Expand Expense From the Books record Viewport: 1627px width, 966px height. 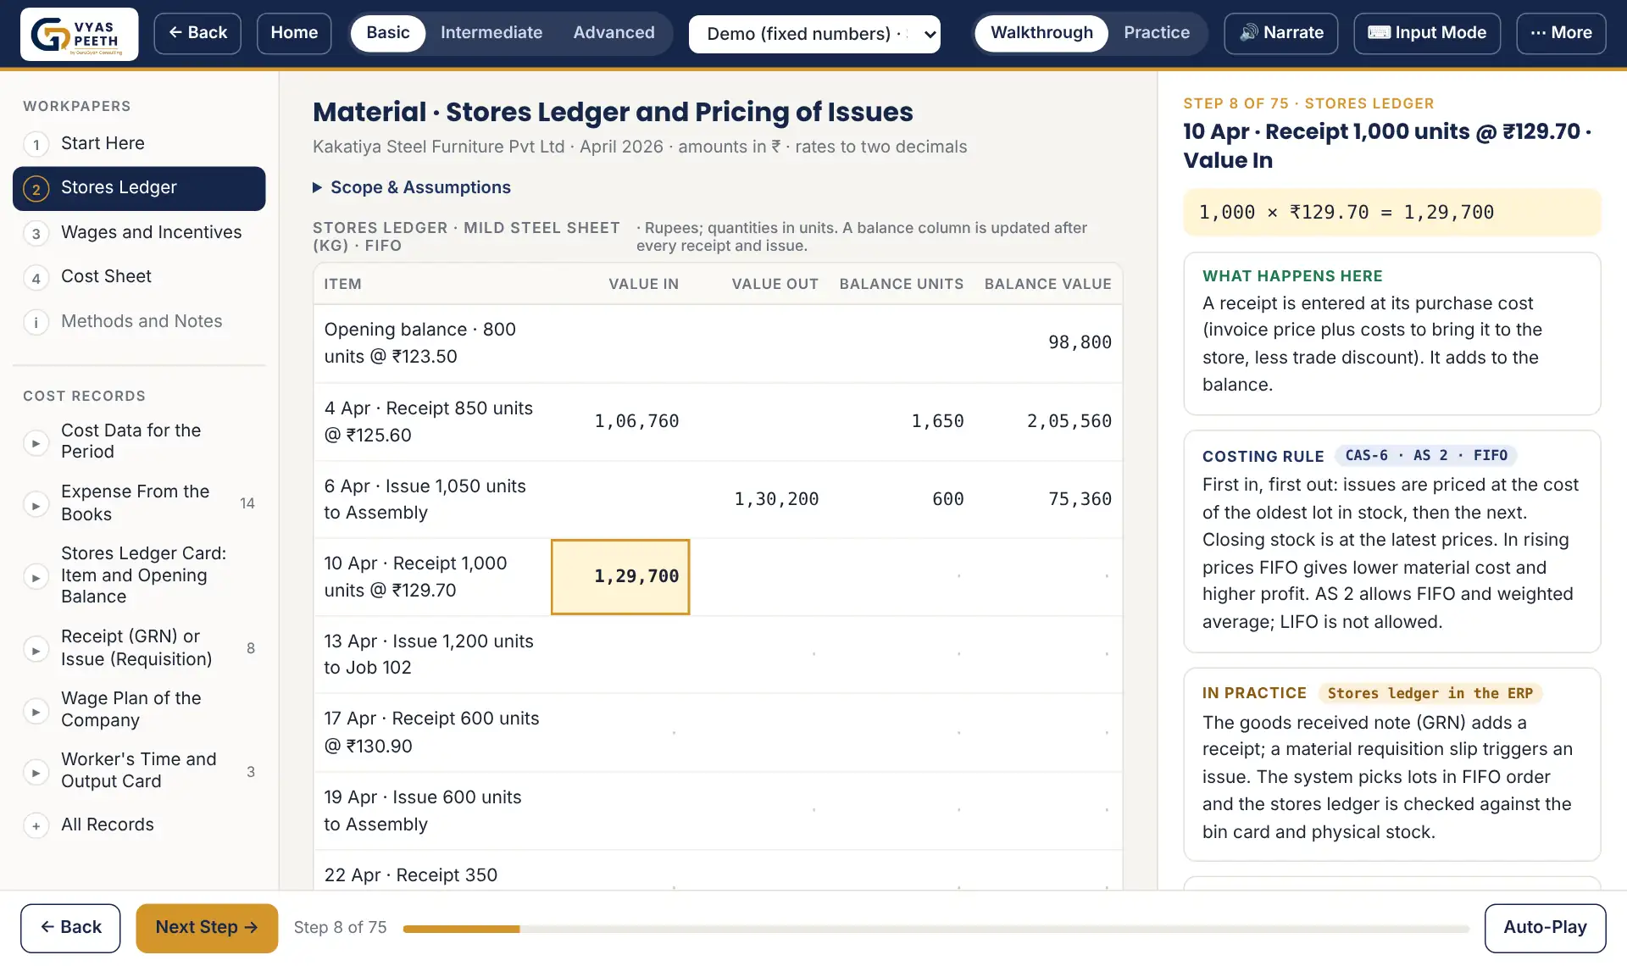(x=36, y=505)
